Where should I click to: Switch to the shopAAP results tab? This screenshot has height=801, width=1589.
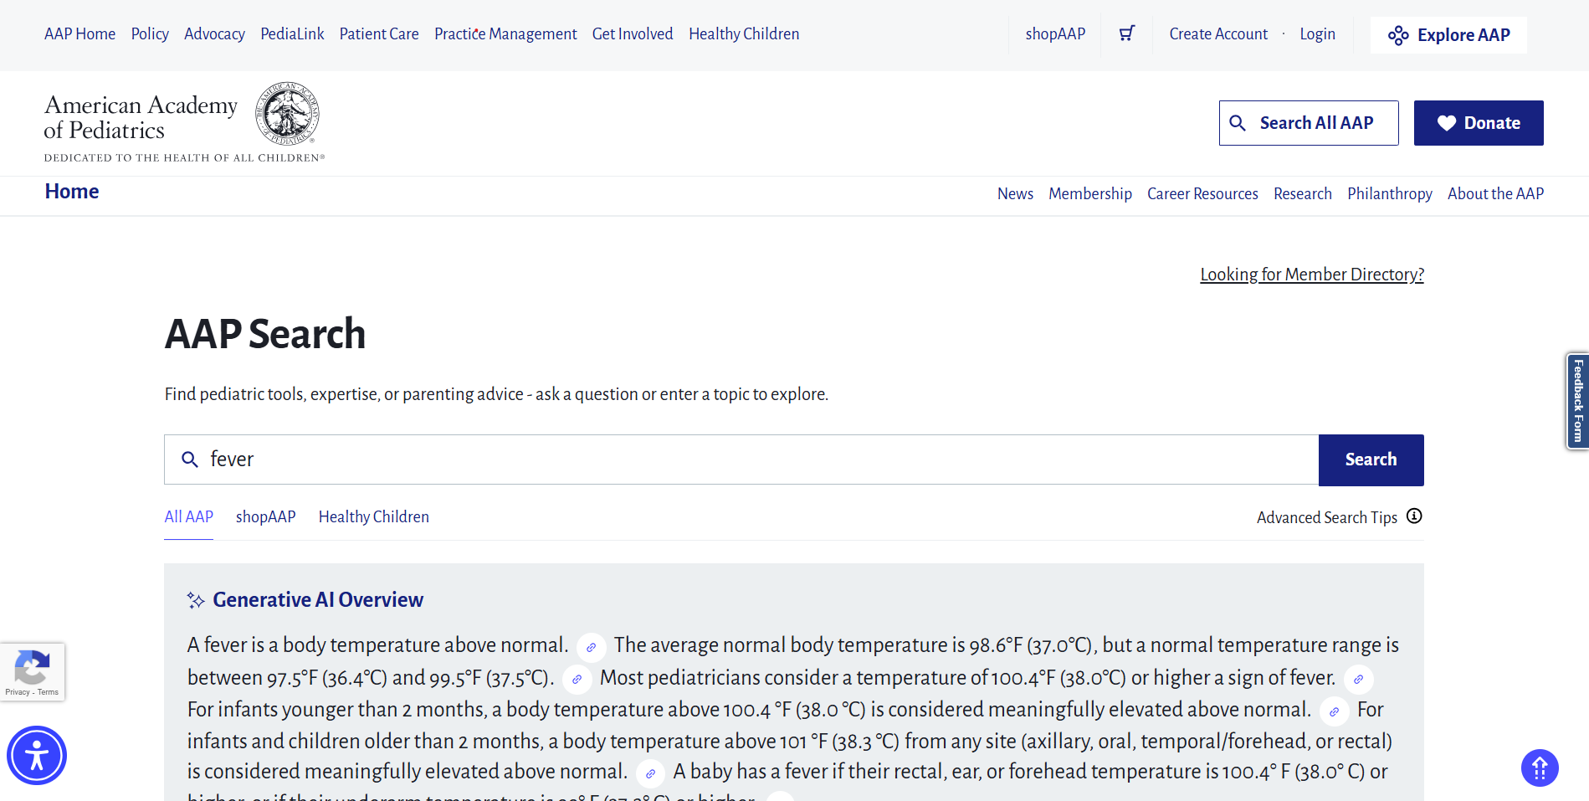coord(265,516)
